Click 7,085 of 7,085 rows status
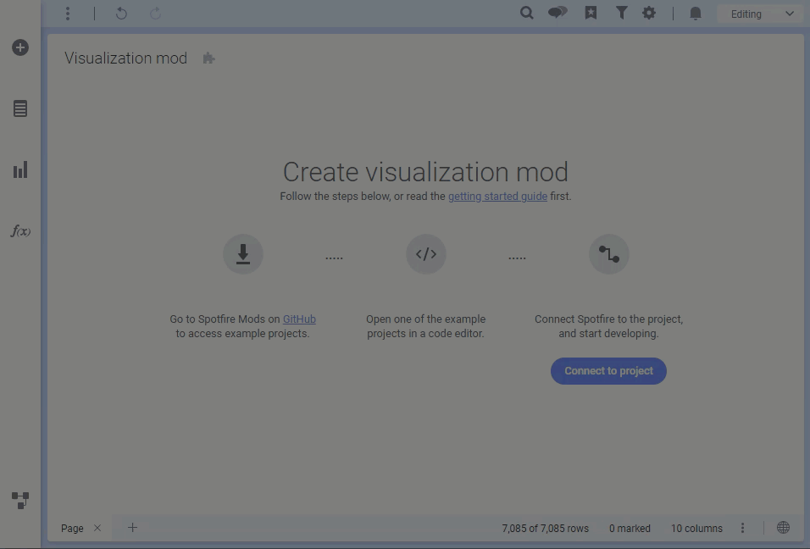 [x=545, y=529]
